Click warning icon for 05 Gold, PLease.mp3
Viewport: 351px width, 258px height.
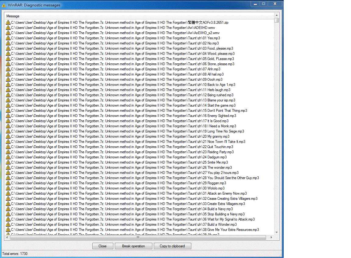click(x=8, y=58)
